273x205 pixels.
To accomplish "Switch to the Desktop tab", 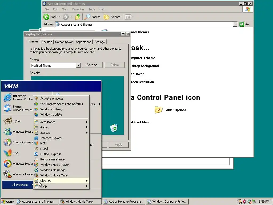I will coord(47,42).
